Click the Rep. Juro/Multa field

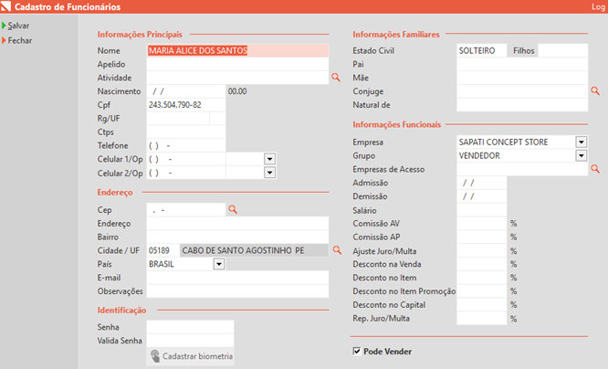tap(482, 319)
